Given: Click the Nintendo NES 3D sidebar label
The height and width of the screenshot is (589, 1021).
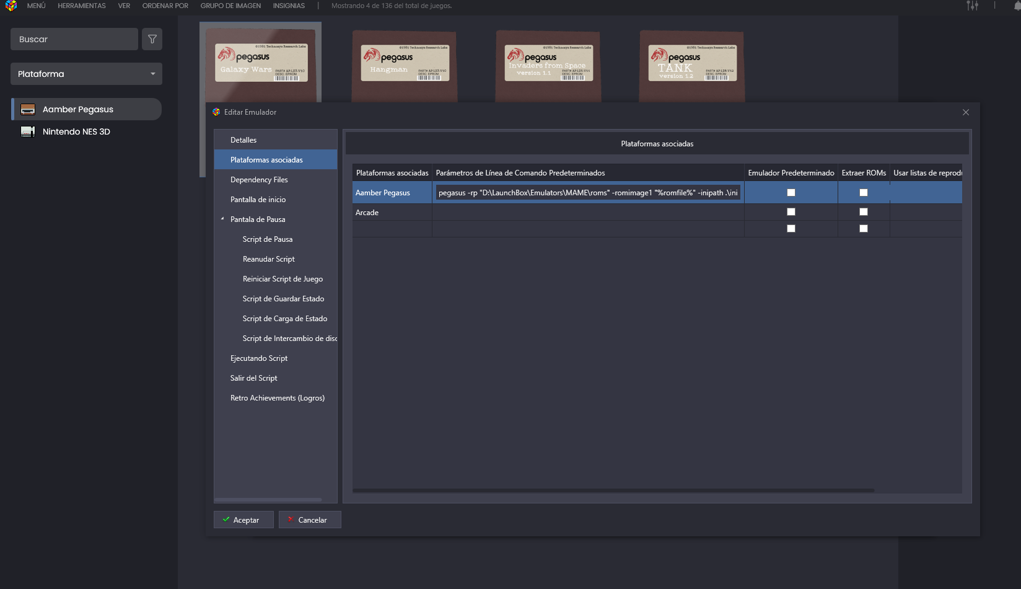Looking at the screenshot, I should click(76, 131).
